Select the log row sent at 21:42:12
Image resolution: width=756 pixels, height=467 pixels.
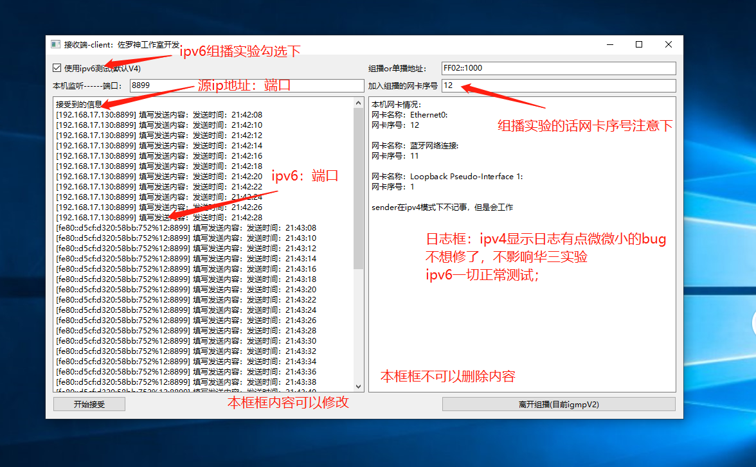[159, 136]
